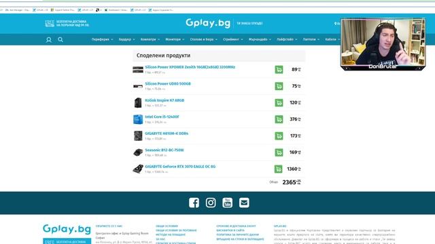This screenshot has width=435, height=244.
Task: Open the user account icon
Action: (49, 40)
